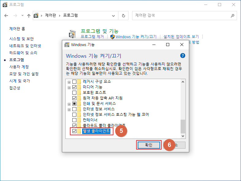Toggle 텔넷 클라이언트 checkbox
The image size is (241, 181).
point(75,131)
